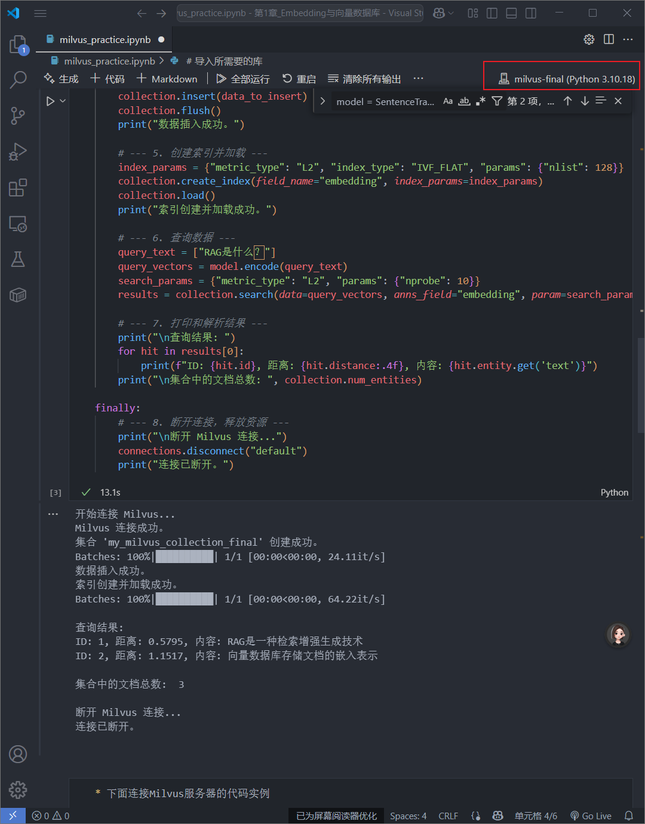Open the Accounts menu icon
The image size is (645, 824).
(18, 754)
